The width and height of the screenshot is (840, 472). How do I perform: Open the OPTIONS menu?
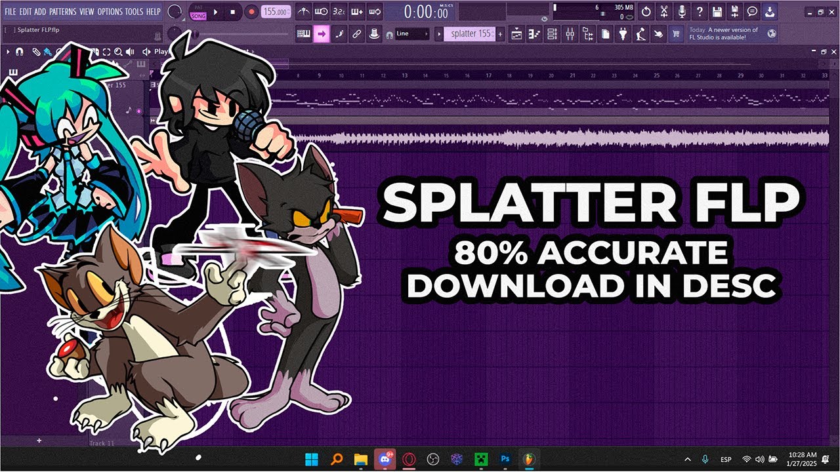tap(110, 12)
